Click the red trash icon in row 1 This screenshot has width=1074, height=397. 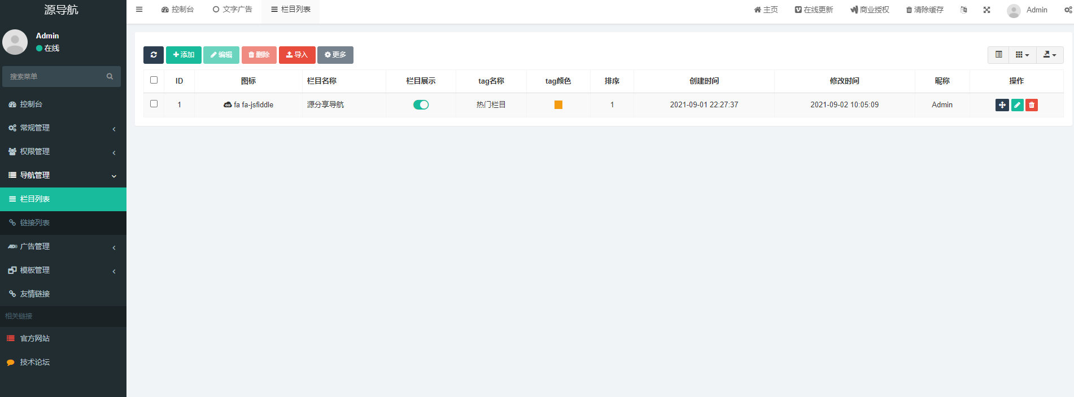click(x=1032, y=105)
